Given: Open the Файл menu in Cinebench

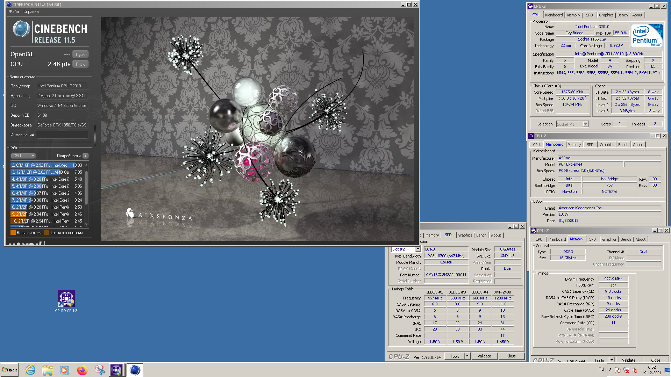Looking at the screenshot, I should click(14, 12).
